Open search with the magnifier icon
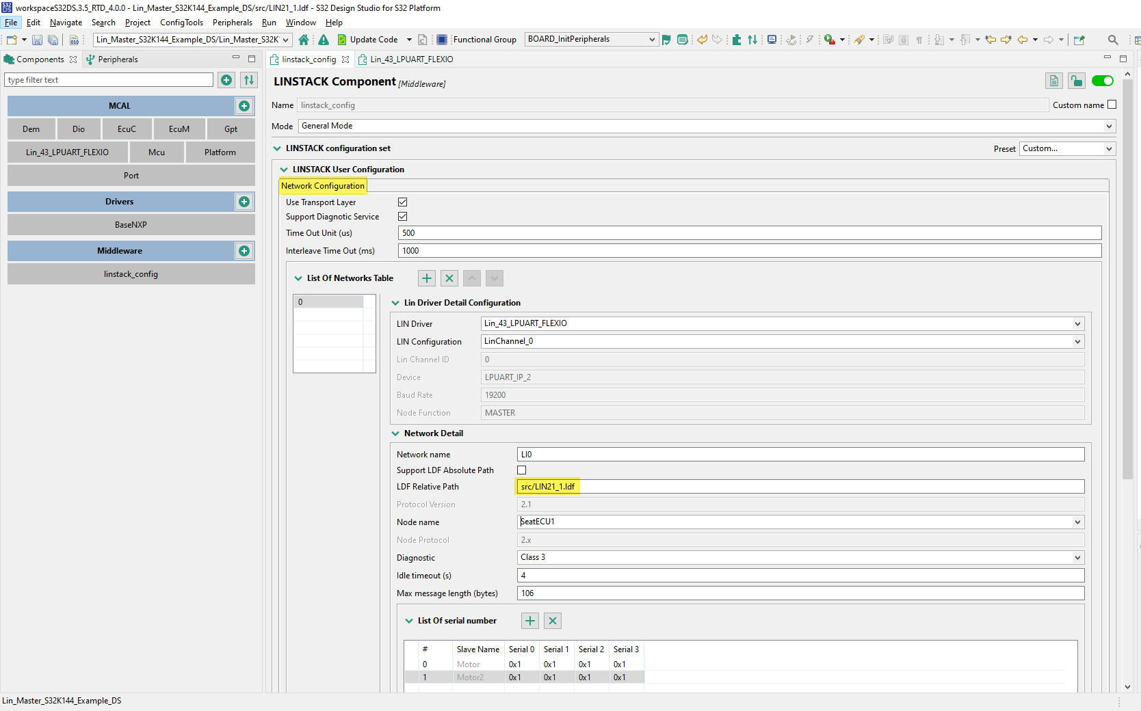1141x711 pixels. point(1113,40)
